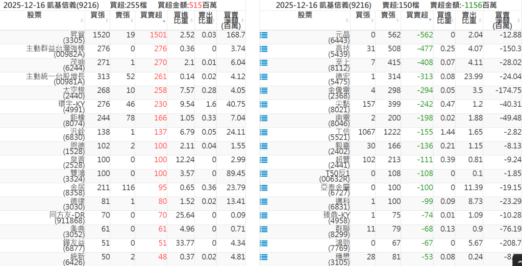This screenshot has width=522, height=266.
Task: Sort the left table by 買張 header
Action: pyautogui.click(x=97, y=15)
